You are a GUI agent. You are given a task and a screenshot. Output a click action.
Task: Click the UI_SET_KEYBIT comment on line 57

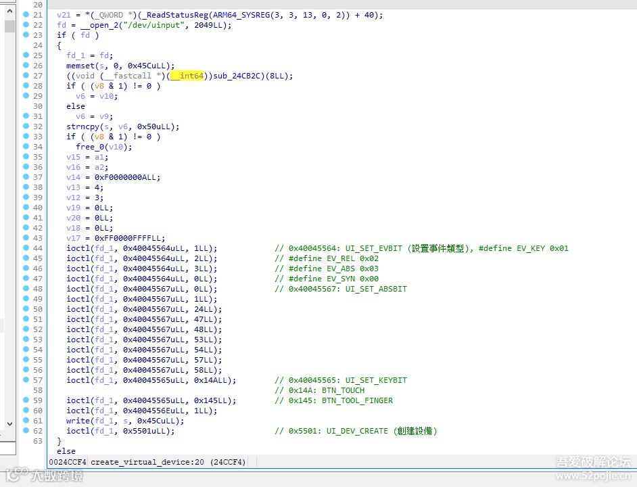(x=340, y=380)
